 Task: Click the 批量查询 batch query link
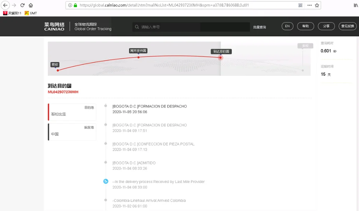(x=260, y=27)
